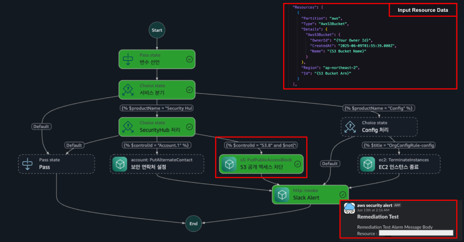The width and height of the screenshot is (464, 242).
Task: Select the 서비스 분기 Choice state node
Action: pyautogui.click(x=157, y=90)
